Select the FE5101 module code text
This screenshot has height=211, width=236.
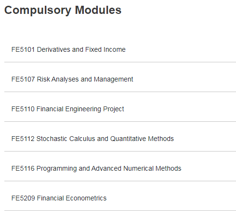23,49
